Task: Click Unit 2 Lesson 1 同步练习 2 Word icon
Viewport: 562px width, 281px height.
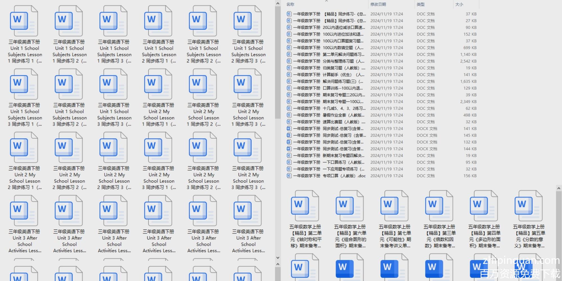Action: (x=203, y=84)
